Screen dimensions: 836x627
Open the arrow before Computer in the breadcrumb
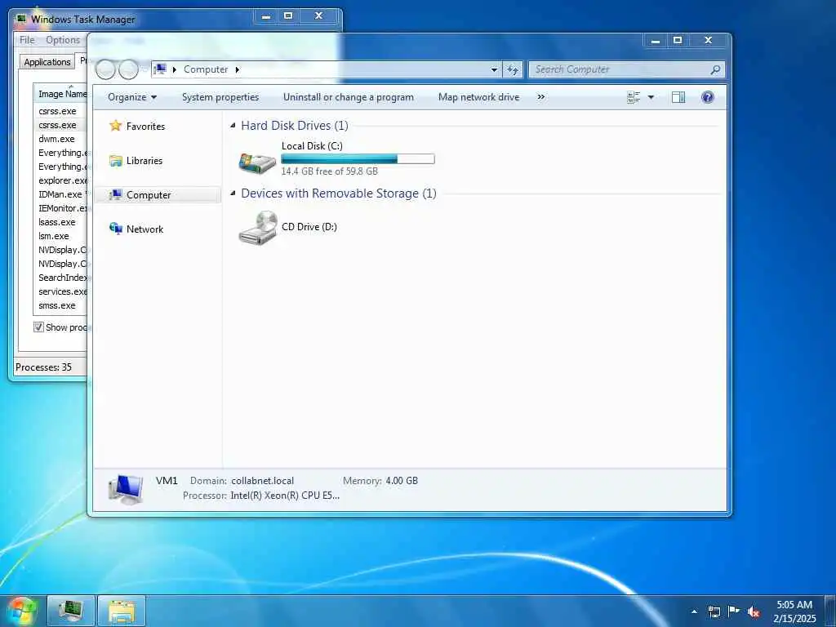tap(175, 69)
